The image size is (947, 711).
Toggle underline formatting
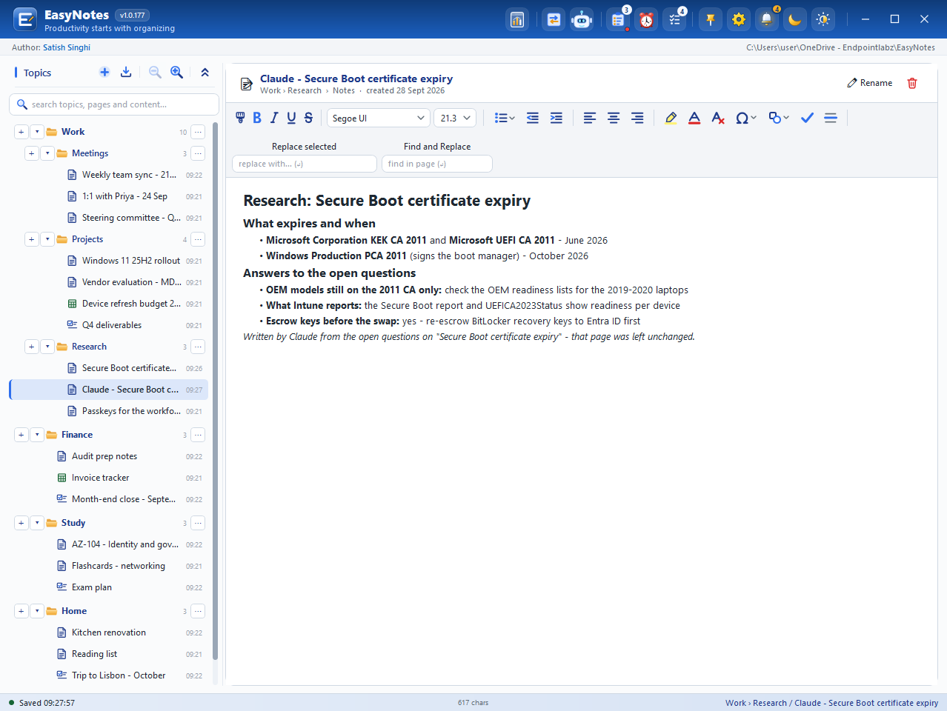tap(291, 118)
